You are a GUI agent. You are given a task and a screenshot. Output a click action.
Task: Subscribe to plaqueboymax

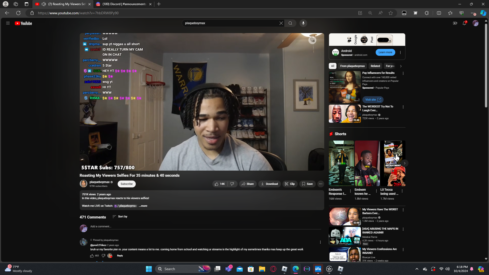click(x=127, y=184)
